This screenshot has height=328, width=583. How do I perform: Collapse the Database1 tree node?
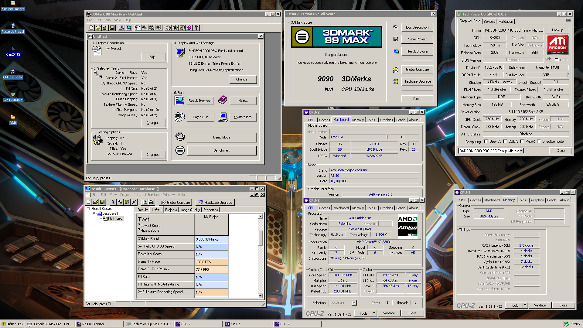(x=94, y=214)
